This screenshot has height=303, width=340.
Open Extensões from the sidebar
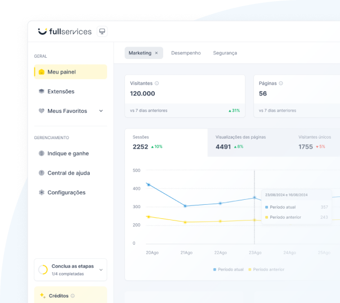click(61, 91)
